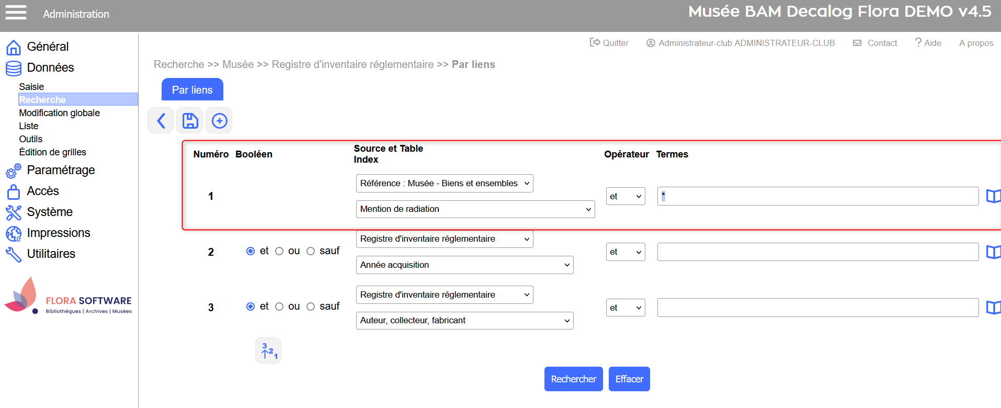Screen dimensions: 1001x408
Task: Expand 'Année acquisition' dropdown
Action: pyautogui.click(x=464, y=265)
